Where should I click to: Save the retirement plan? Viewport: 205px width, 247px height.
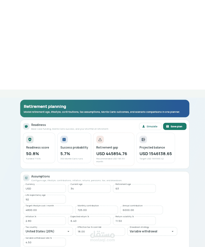(174, 127)
